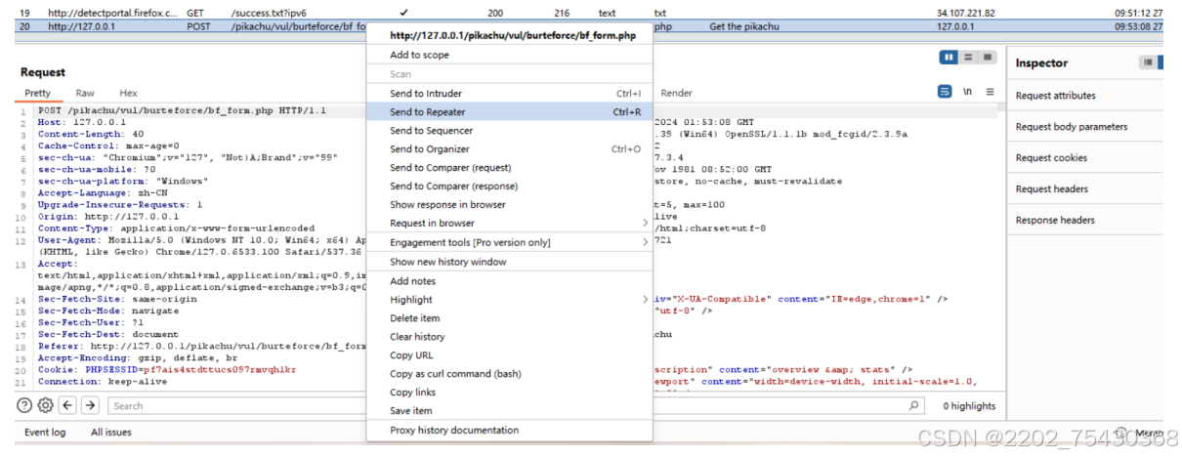Choose Show response in browser
Viewport: 1182px width, 457px height.
point(509,205)
